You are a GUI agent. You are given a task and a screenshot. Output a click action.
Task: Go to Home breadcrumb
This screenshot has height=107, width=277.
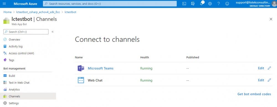[7, 12]
